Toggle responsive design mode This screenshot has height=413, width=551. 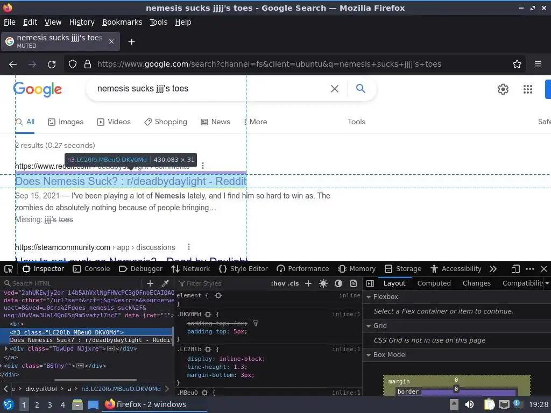pos(515,269)
